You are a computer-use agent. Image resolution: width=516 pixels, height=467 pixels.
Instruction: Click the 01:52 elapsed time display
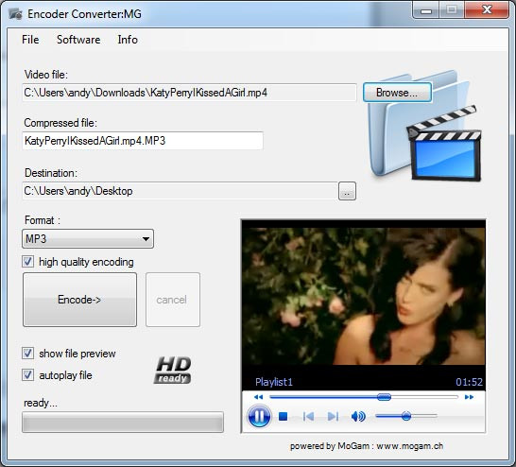click(469, 382)
